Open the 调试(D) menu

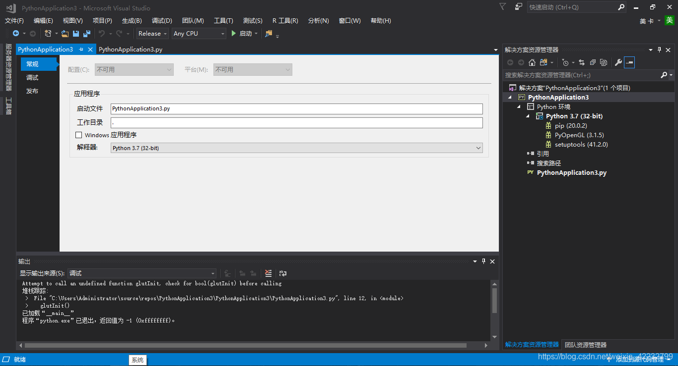coord(162,21)
